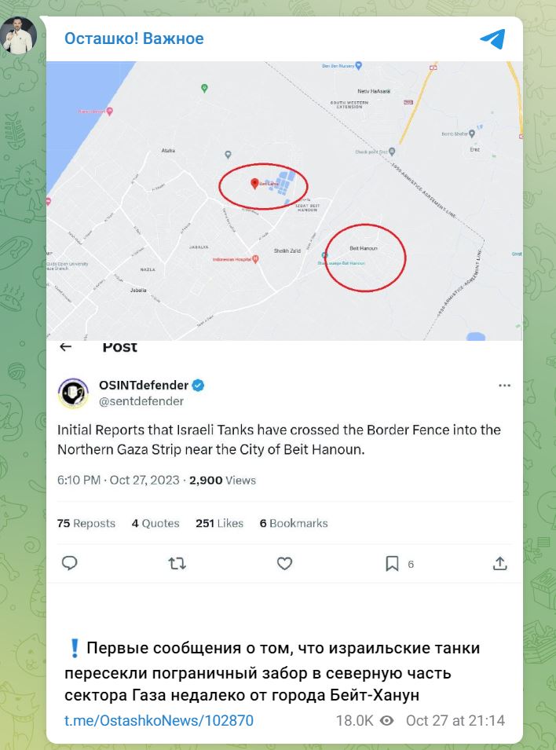Screen dimensions: 556x750
Task: Click the blue verified badge
Action: (x=198, y=385)
